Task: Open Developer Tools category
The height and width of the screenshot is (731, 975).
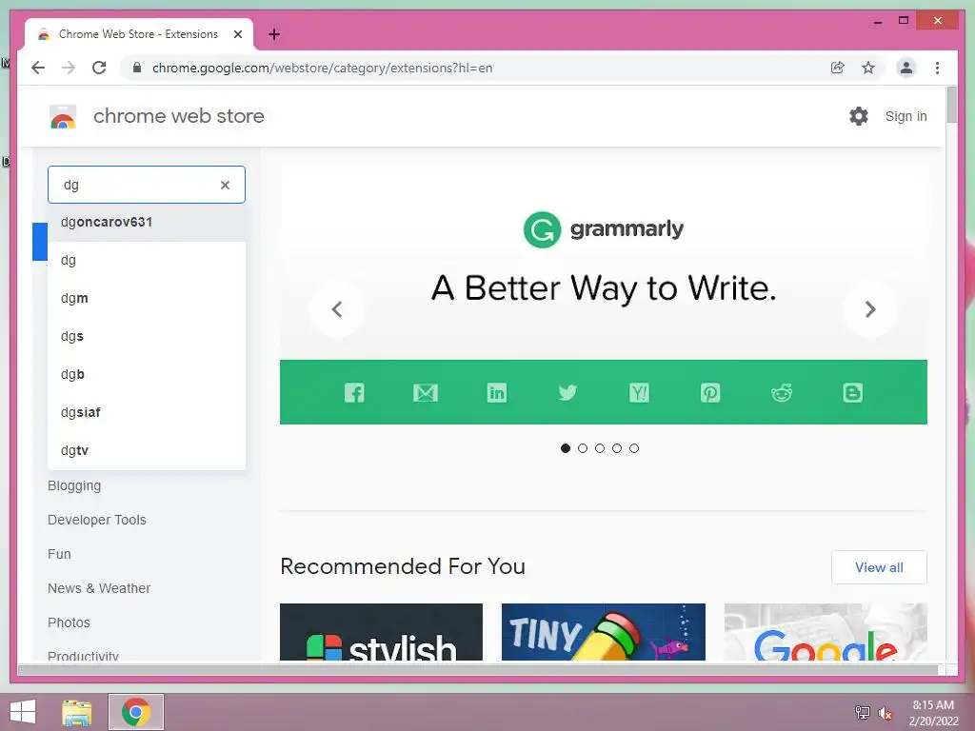Action: point(97,520)
